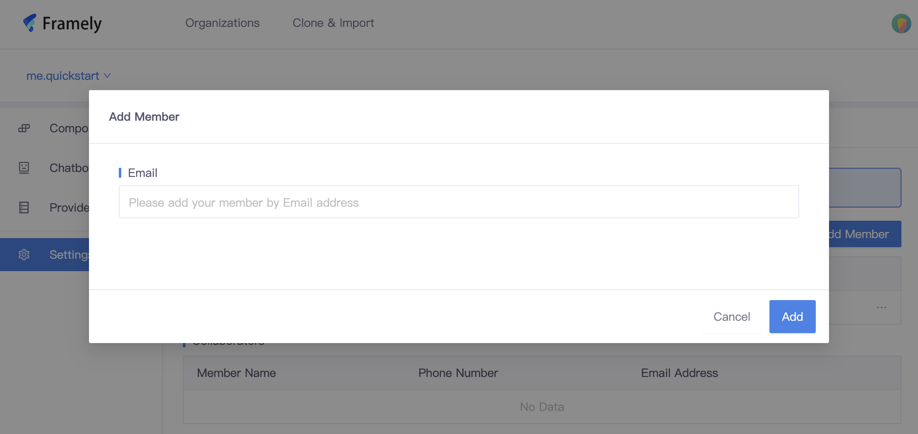The image size is (918, 434).
Task: Open the Organizations menu
Action: pyautogui.click(x=222, y=23)
